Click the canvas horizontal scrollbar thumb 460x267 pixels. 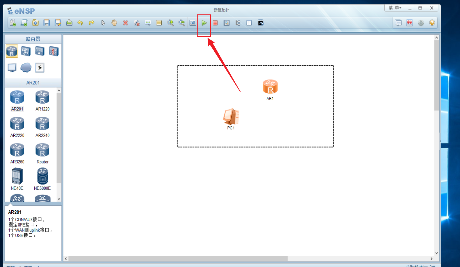pyautogui.click(x=178, y=259)
